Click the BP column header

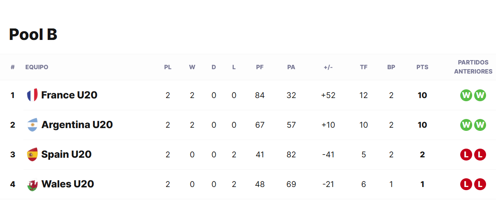point(391,67)
